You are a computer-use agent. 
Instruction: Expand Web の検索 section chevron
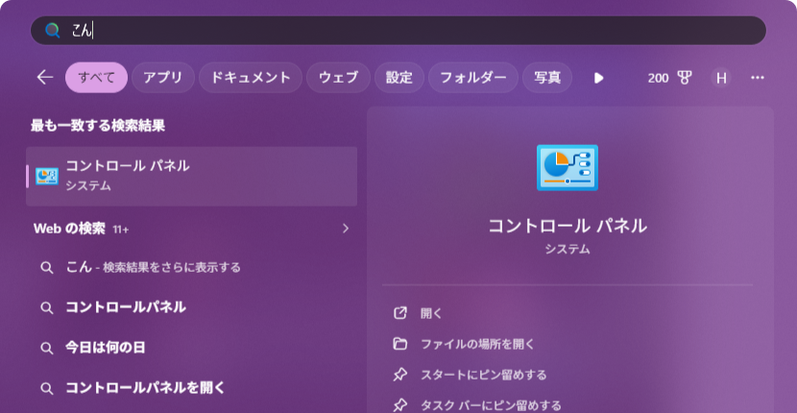click(346, 229)
